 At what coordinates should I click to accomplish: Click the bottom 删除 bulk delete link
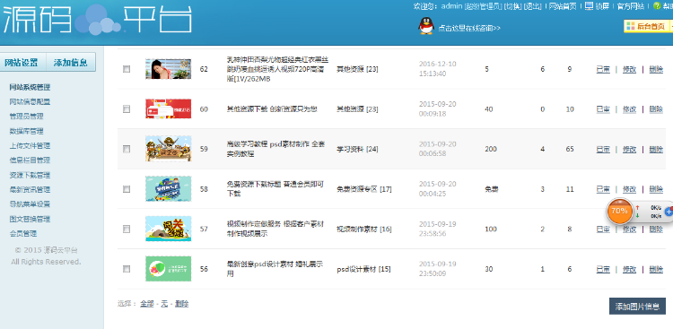(181, 304)
